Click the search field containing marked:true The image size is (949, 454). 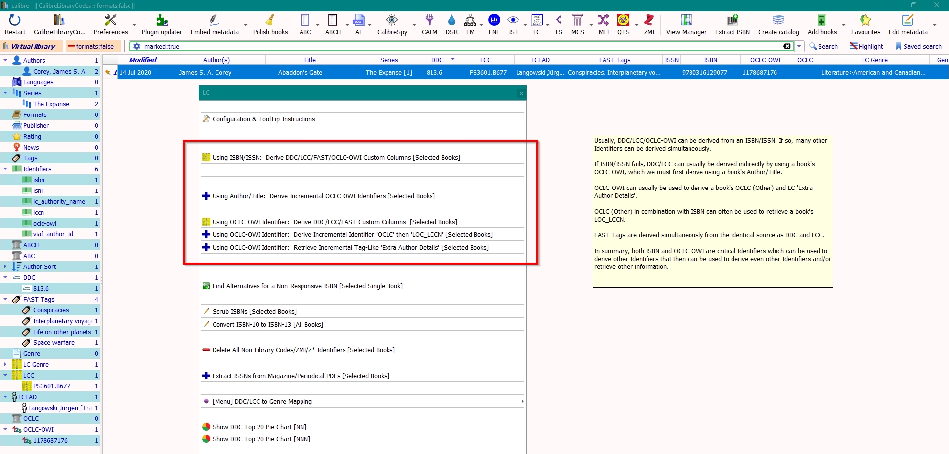[x=462, y=46]
